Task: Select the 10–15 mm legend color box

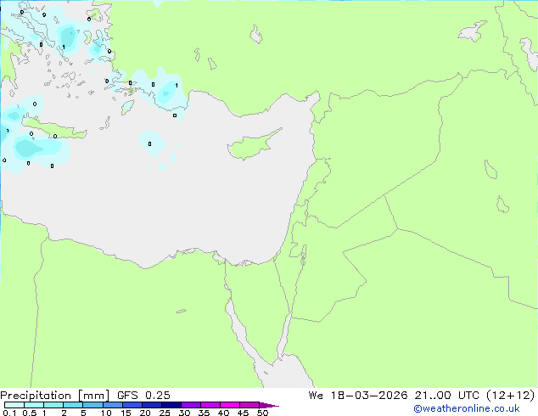Action: point(112,405)
